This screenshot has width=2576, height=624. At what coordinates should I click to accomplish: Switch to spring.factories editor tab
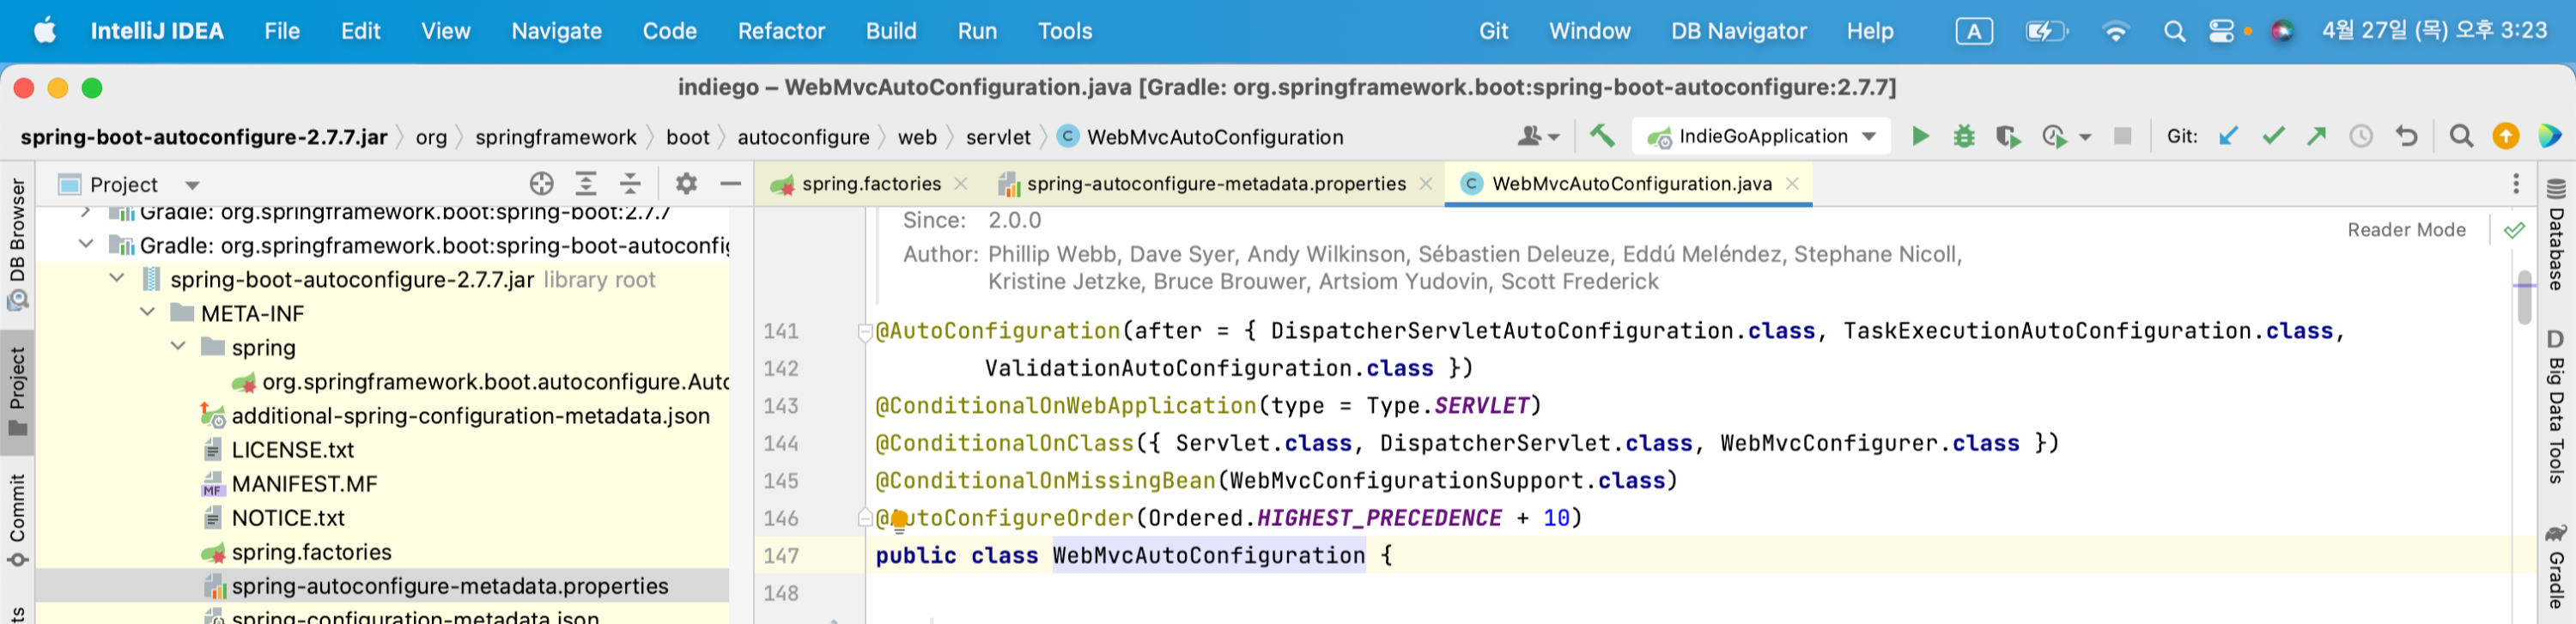click(870, 184)
